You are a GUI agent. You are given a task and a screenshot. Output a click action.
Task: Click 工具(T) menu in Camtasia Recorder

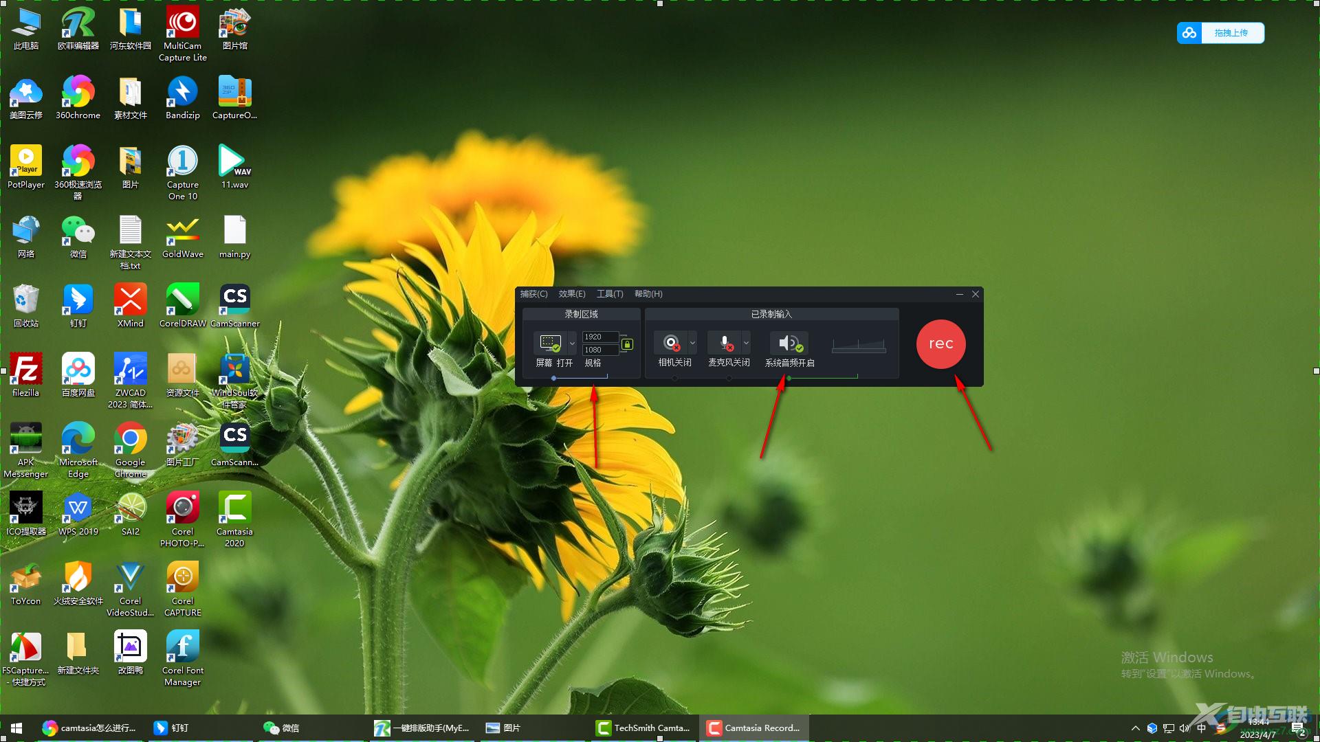[x=609, y=293]
